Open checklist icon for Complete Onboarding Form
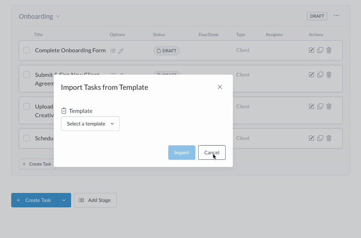 click(113, 51)
